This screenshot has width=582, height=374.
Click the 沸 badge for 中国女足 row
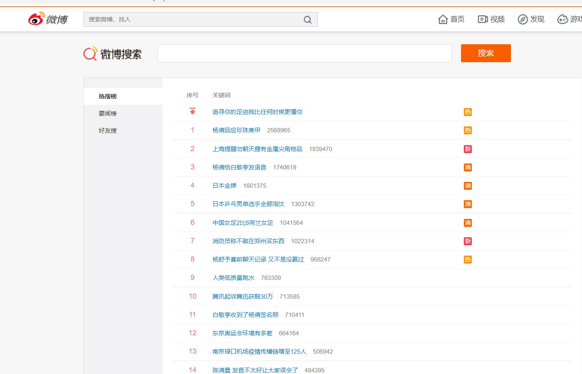pos(468,223)
